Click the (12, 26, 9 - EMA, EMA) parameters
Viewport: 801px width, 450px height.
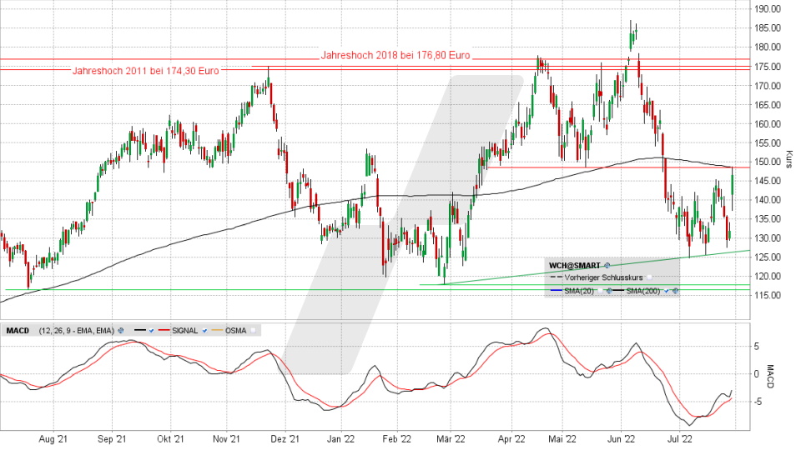(77, 331)
